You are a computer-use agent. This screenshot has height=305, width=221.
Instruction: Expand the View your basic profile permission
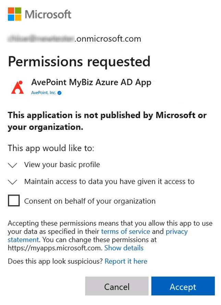pyautogui.click(x=12, y=165)
